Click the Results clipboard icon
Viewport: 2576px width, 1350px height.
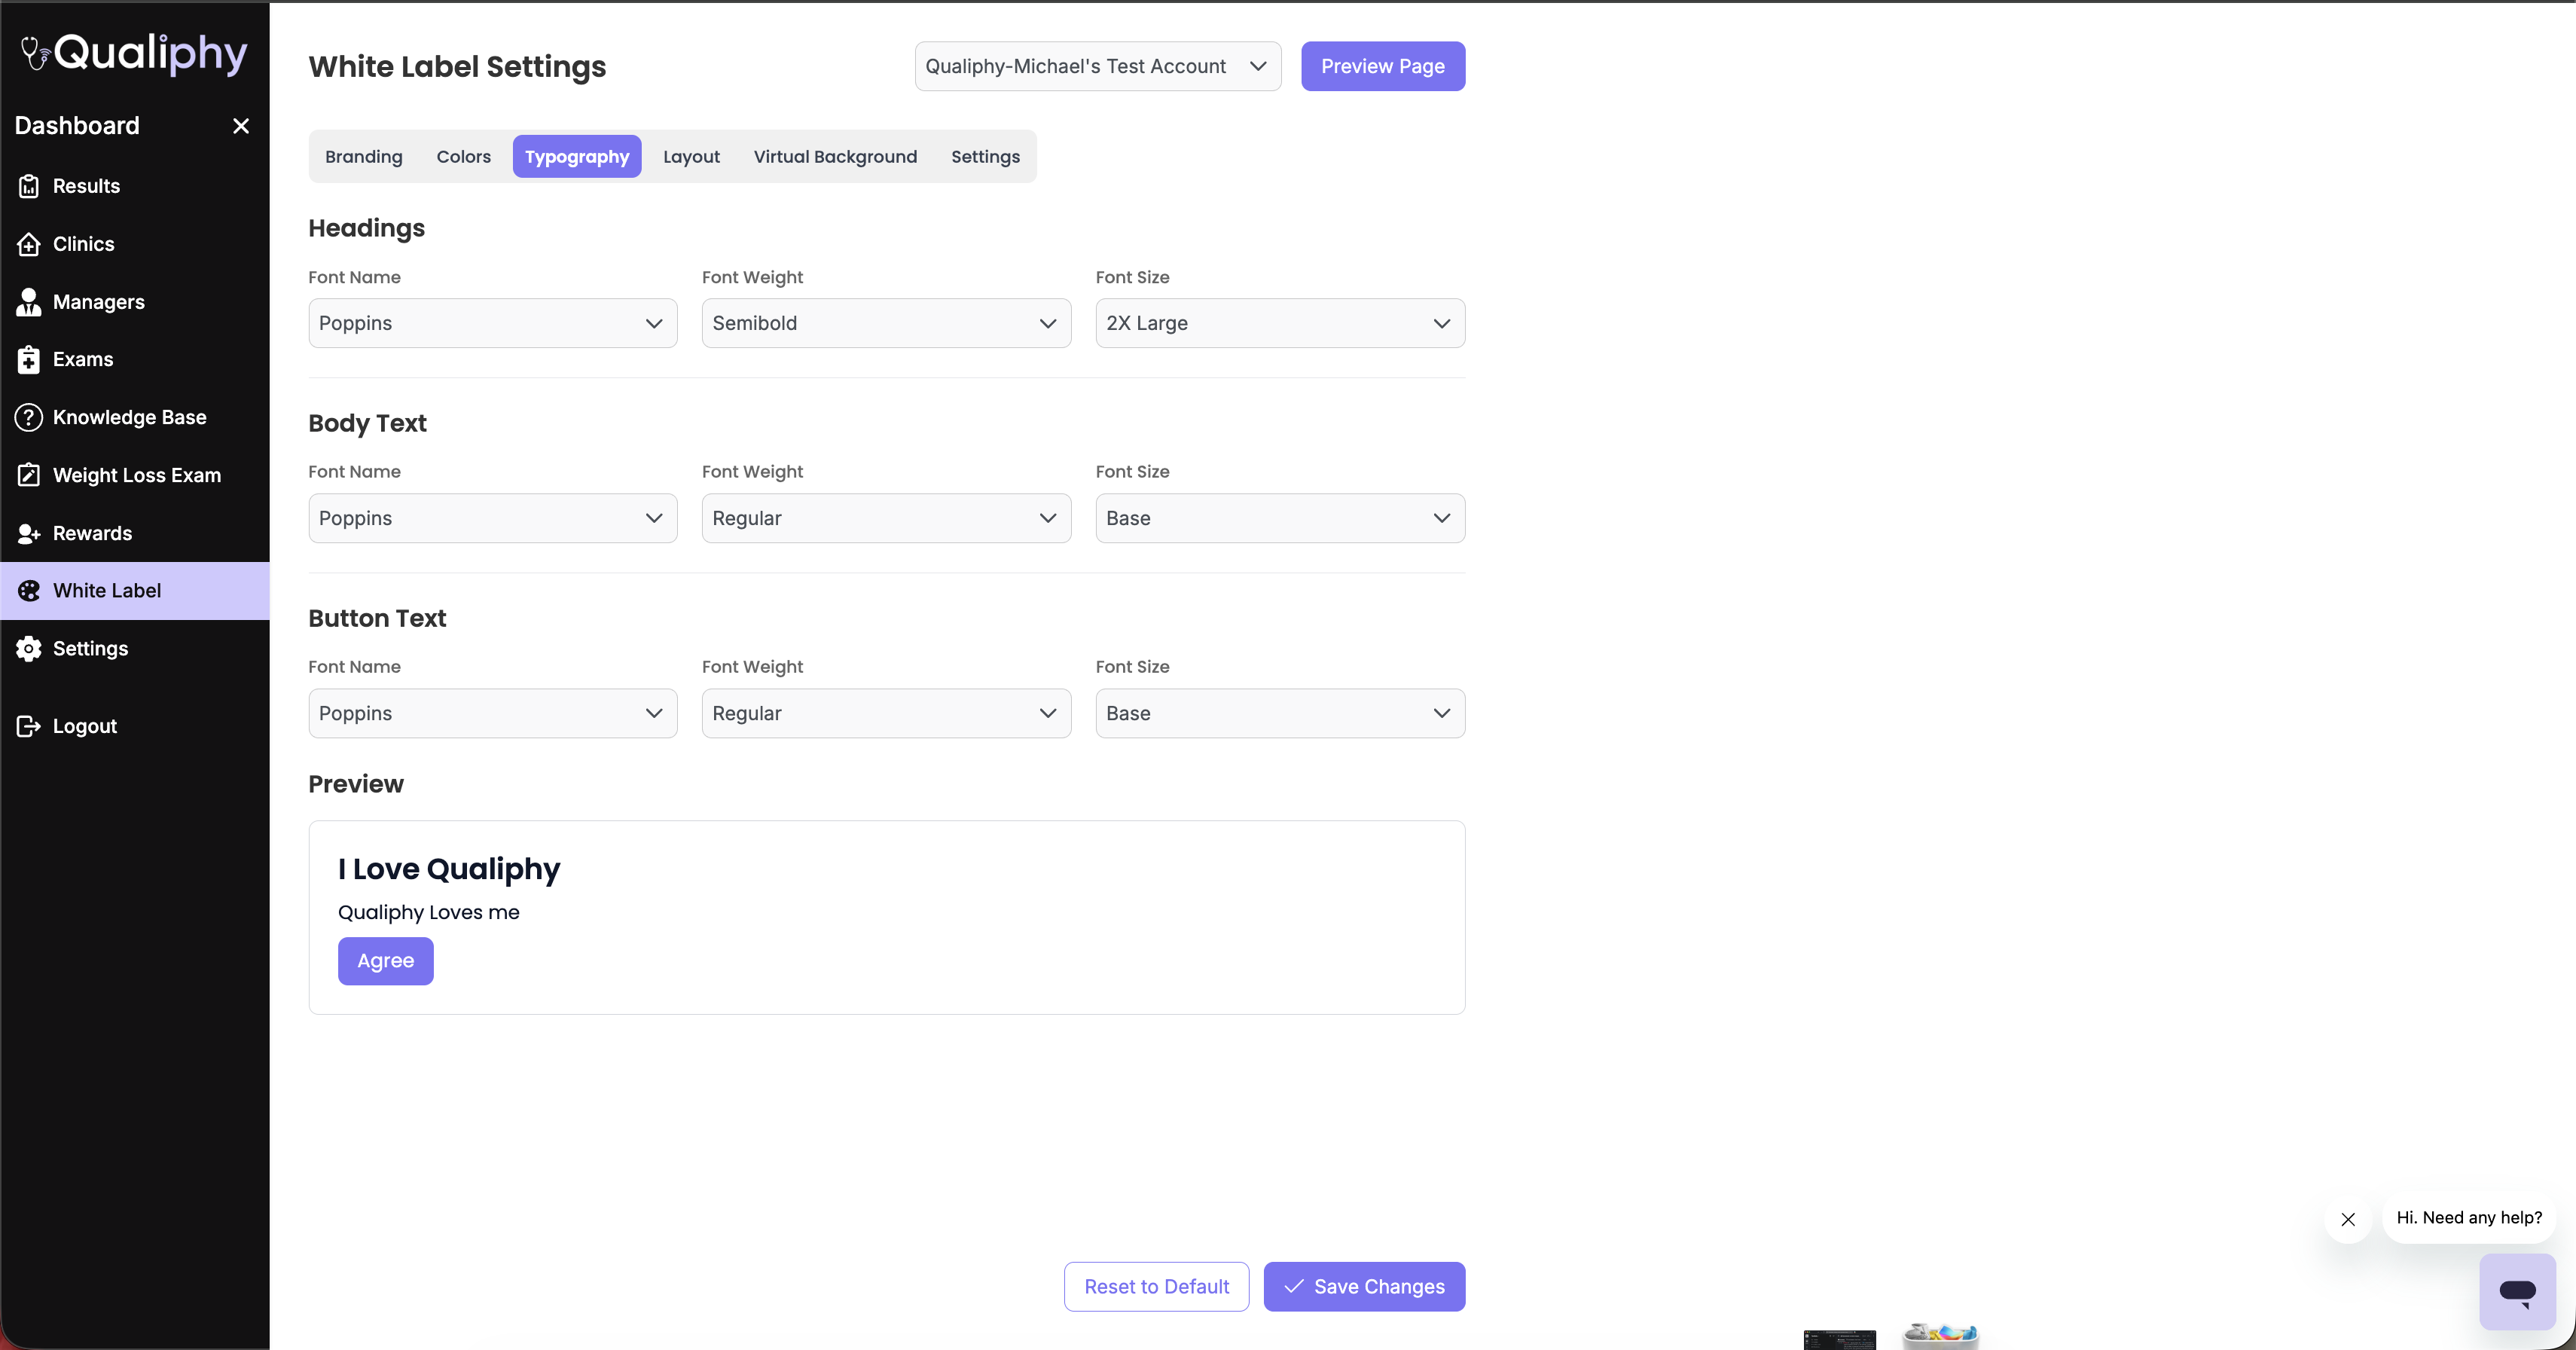[29, 186]
